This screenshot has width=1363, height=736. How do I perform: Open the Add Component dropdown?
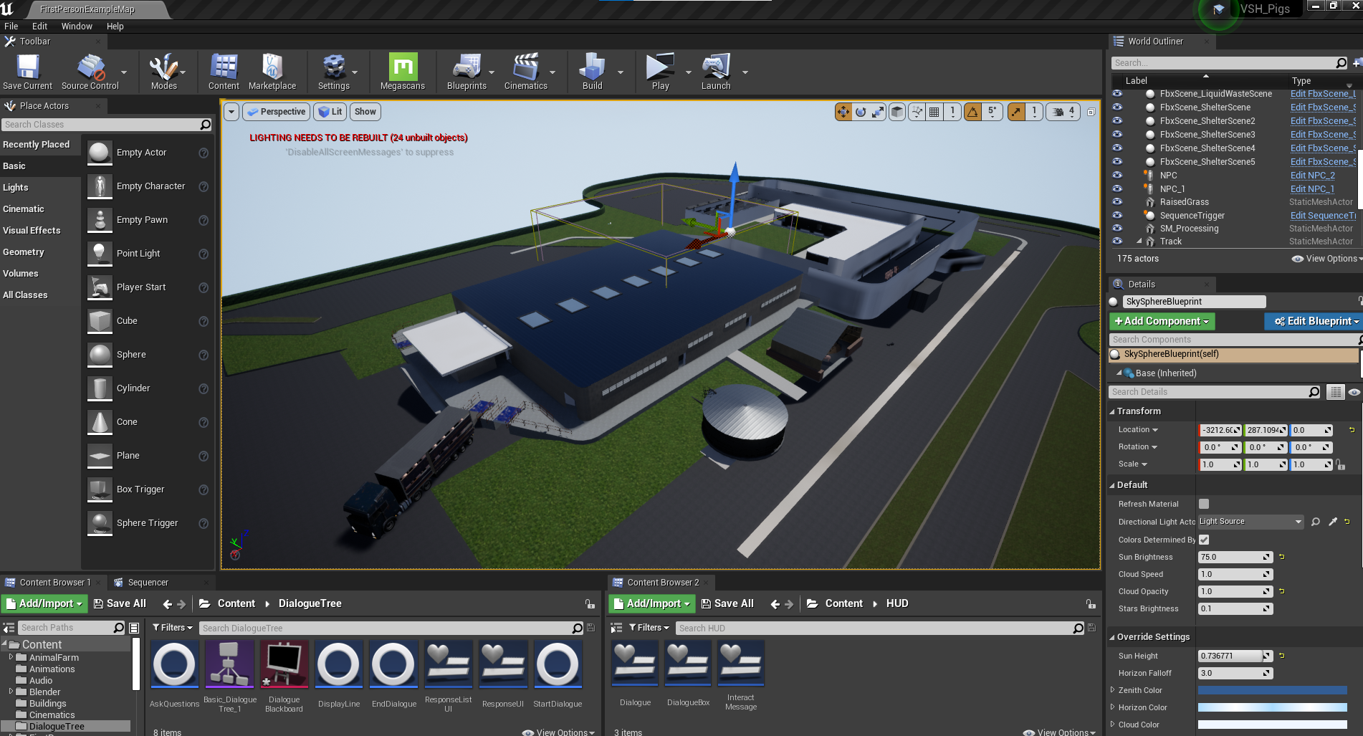(x=1162, y=321)
